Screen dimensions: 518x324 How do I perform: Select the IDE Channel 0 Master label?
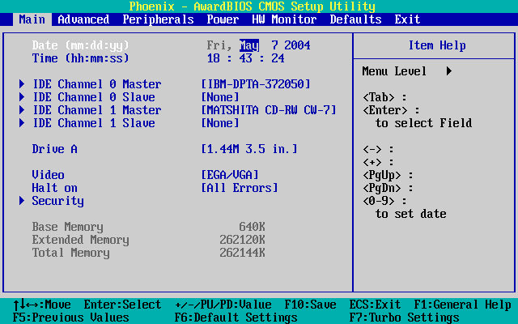97,84
